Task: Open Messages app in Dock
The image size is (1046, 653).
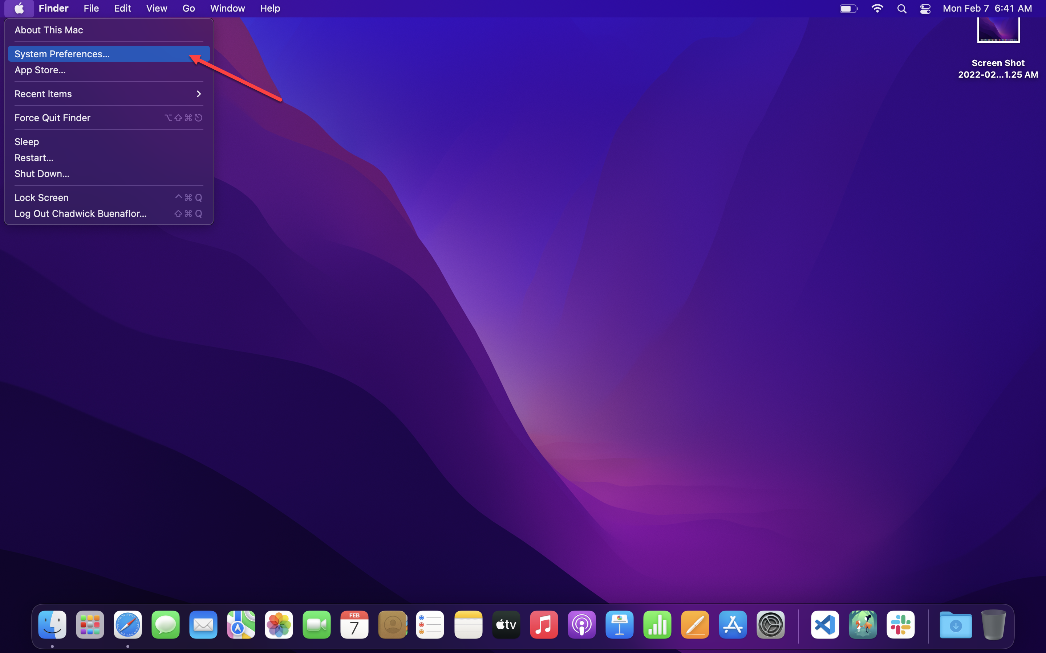Action: [165, 625]
